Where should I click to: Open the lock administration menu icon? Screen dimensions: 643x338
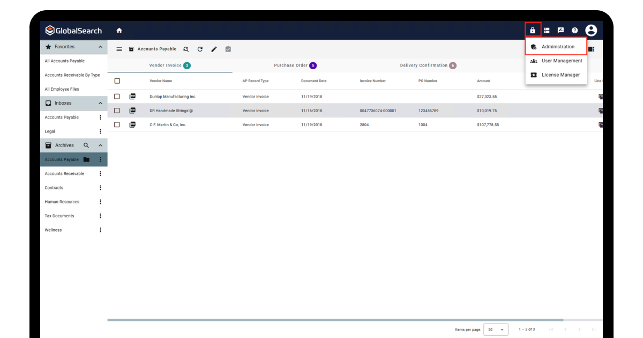[533, 31]
